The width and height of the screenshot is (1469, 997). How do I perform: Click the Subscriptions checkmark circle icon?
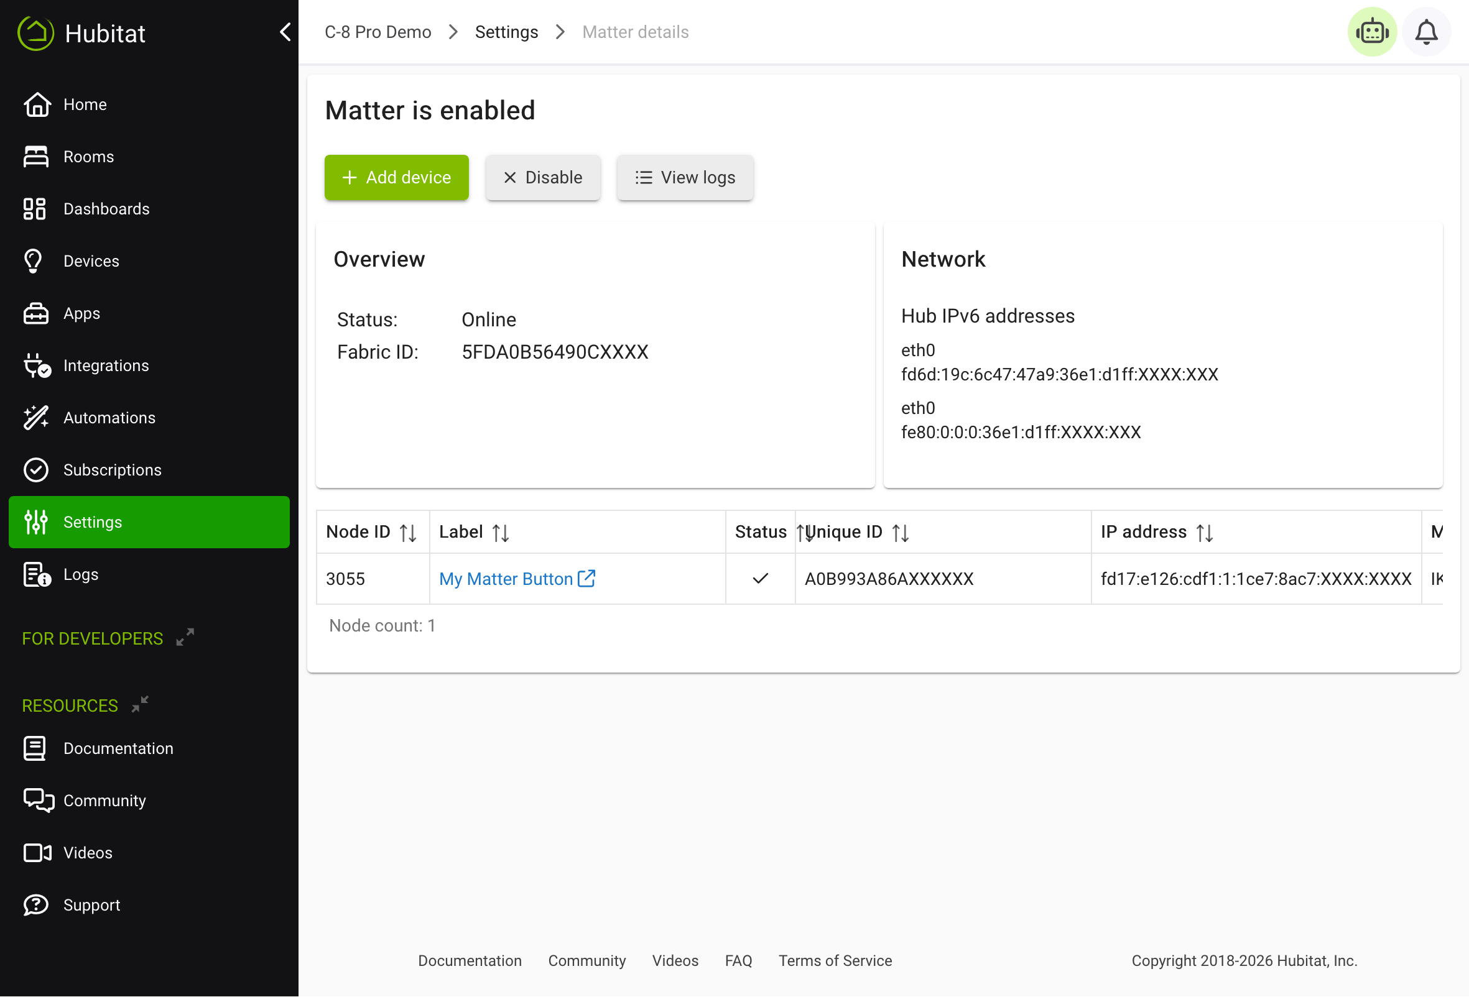(36, 470)
